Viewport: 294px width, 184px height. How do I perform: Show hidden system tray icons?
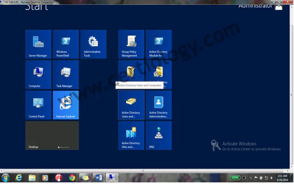coord(251,177)
